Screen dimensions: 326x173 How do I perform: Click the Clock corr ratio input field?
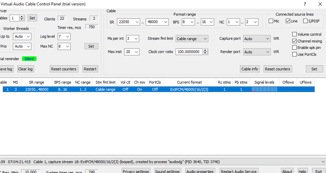click(x=189, y=52)
